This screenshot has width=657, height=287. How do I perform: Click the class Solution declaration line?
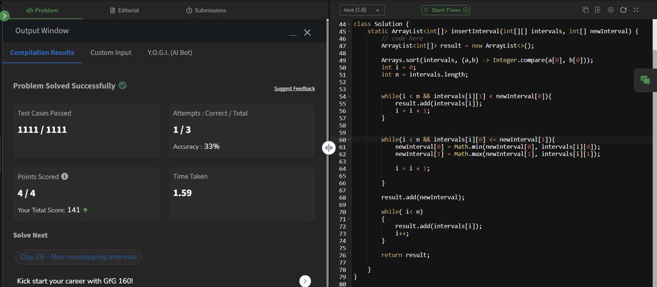381,25
